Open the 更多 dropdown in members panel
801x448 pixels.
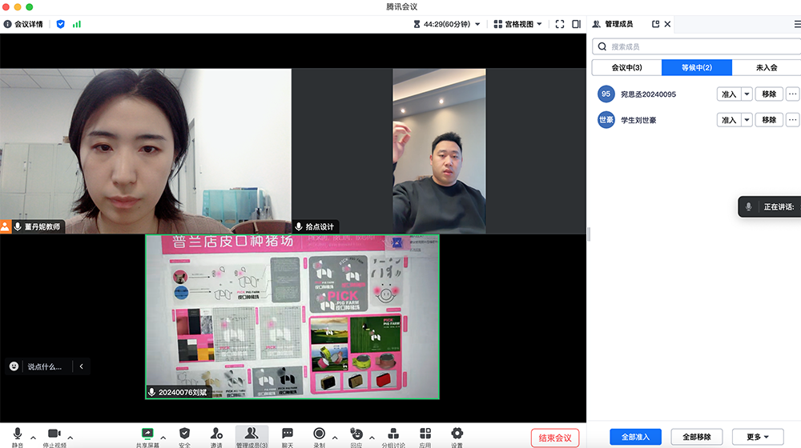pyautogui.click(x=758, y=437)
